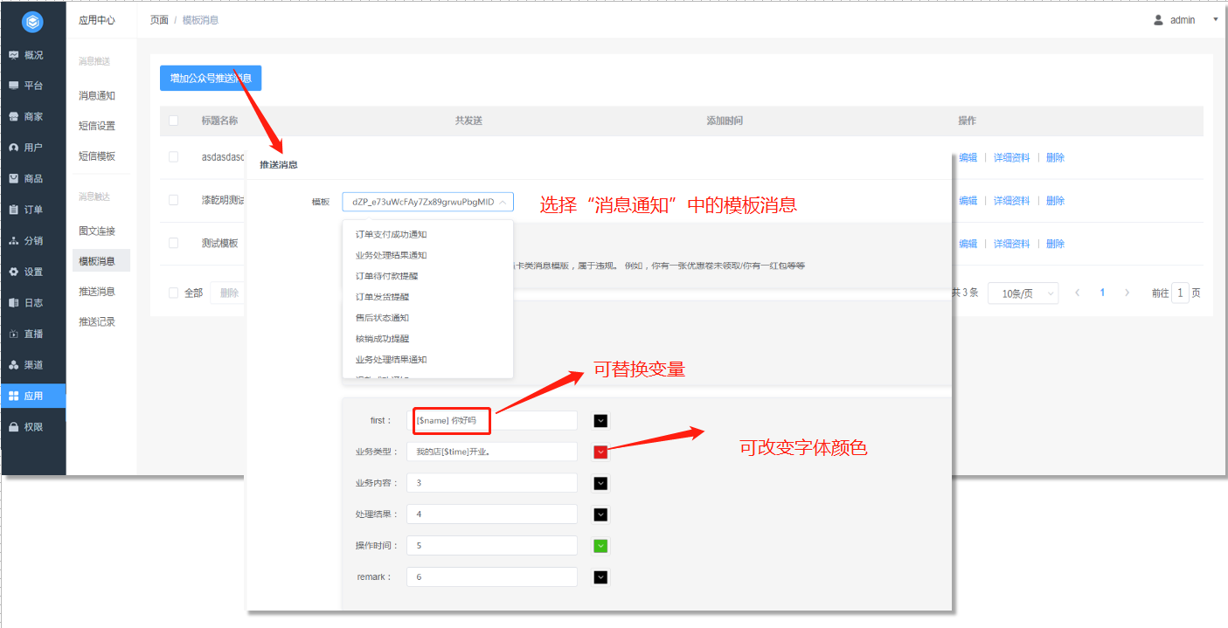The image size is (1228, 628).
Task: Click the remark input box
Action: click(494, 576)
